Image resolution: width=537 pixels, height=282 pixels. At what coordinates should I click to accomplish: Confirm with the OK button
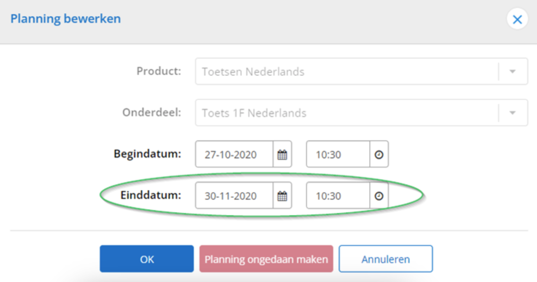(147, 259)
